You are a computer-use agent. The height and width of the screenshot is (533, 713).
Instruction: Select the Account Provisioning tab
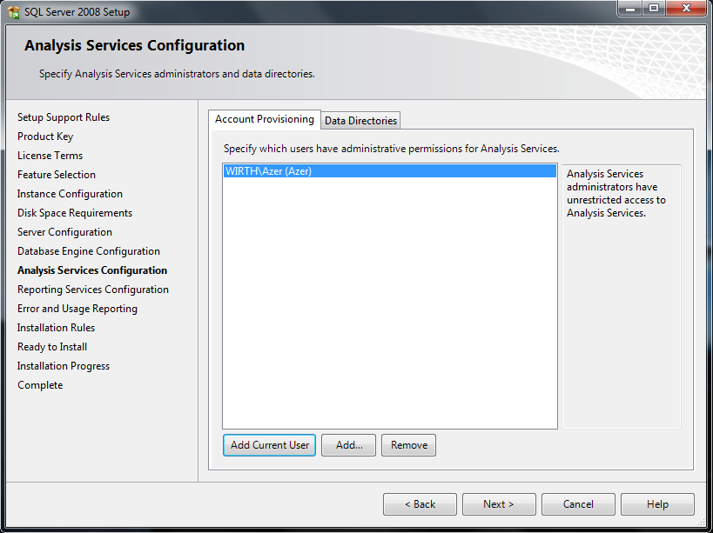(265, 119)
